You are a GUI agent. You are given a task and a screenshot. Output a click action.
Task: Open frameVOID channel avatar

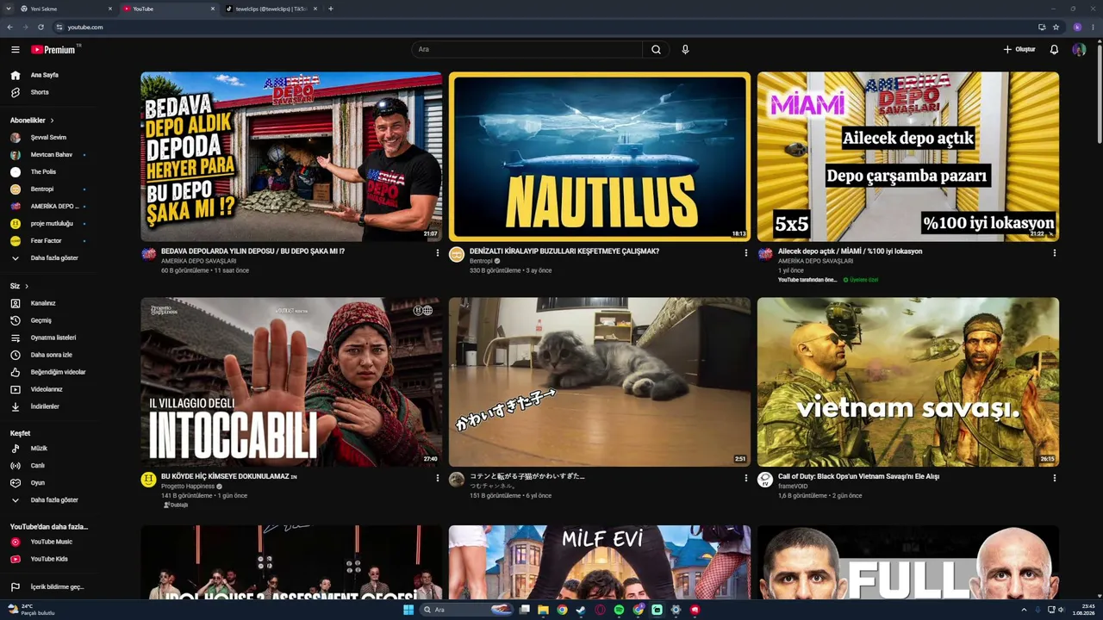coord(765,480)
